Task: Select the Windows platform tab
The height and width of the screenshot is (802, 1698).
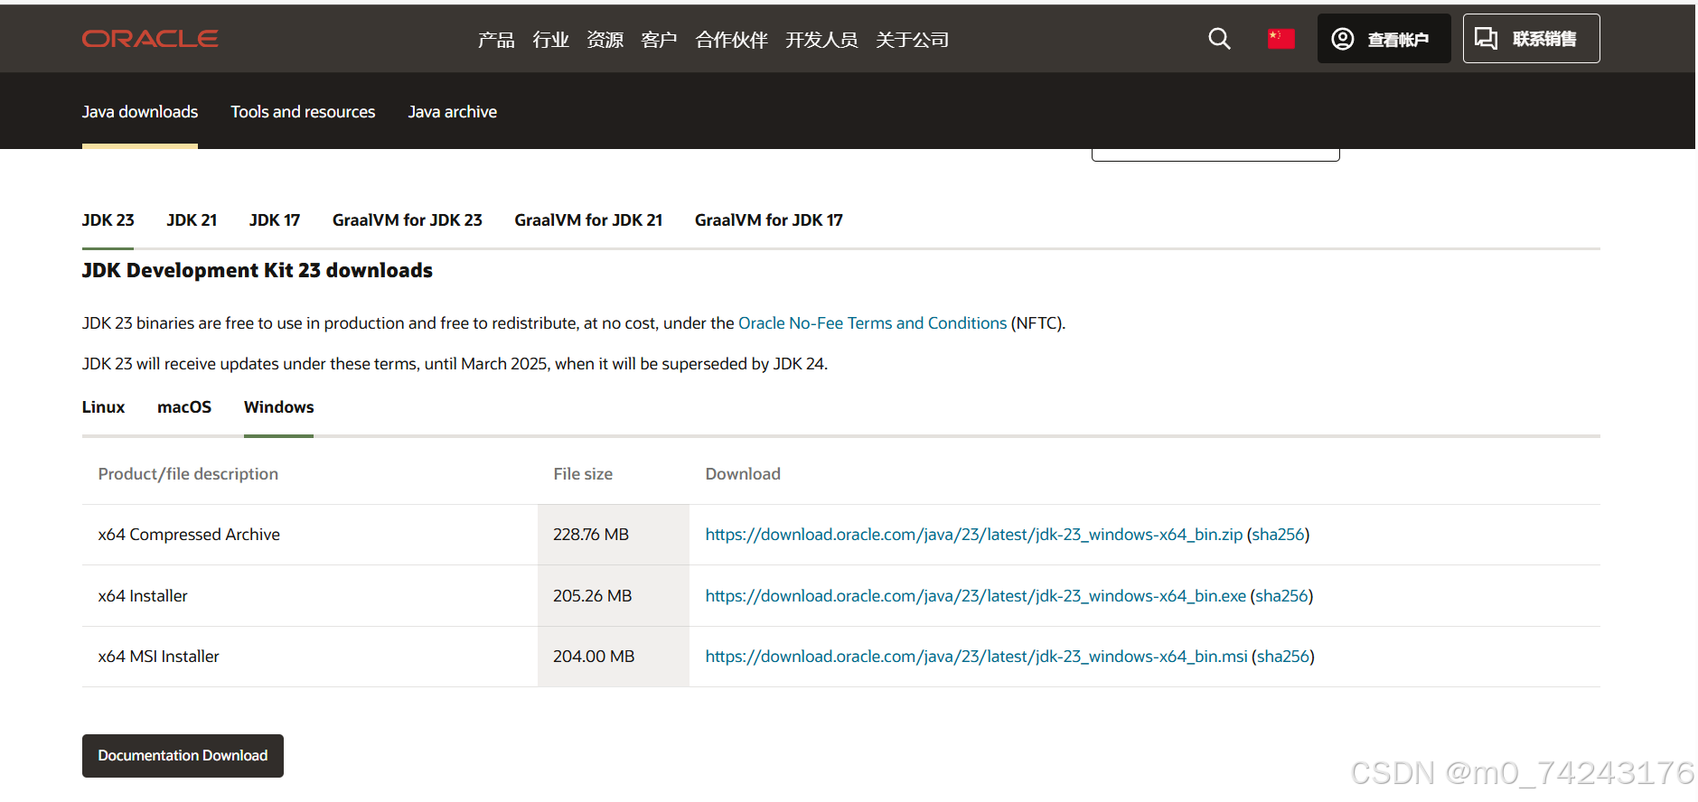Action: point(278,407)
